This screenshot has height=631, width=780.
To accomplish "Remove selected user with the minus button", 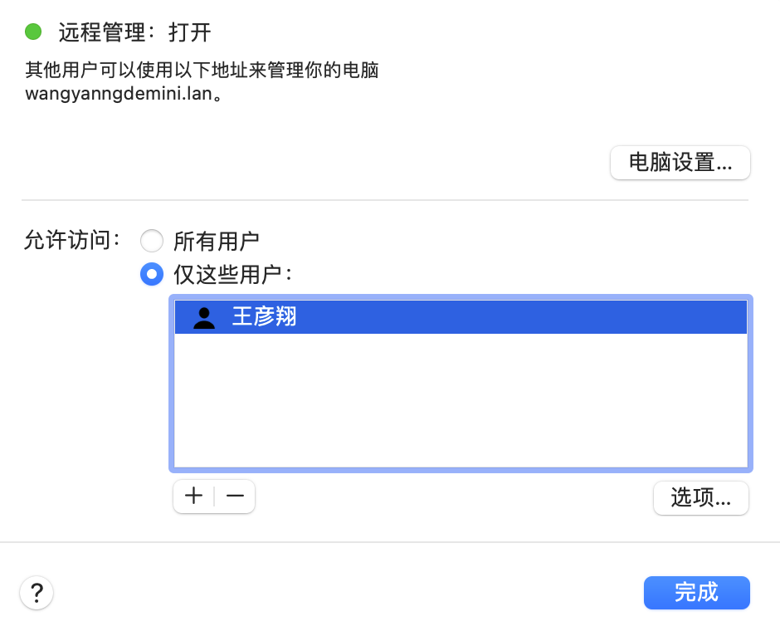I will (235, 496).
